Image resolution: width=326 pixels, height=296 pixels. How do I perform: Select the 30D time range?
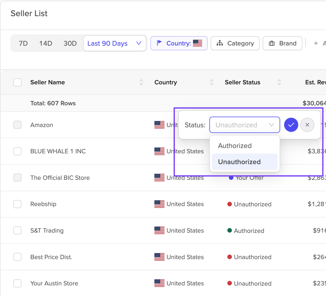coord(70,43)
